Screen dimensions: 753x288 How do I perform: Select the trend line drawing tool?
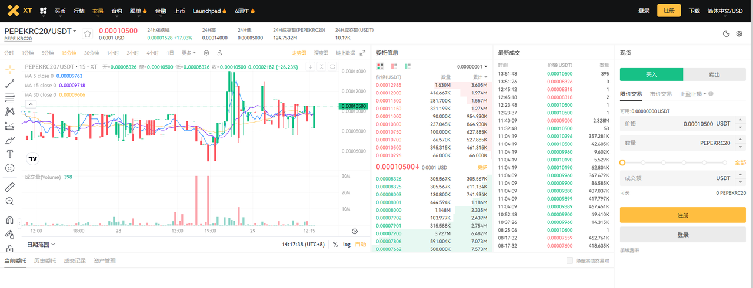tap(9, 84)
